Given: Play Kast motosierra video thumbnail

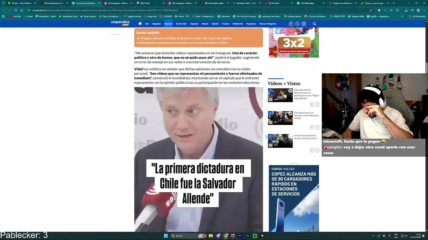Looking at the screenshot, I should [280, 118].
